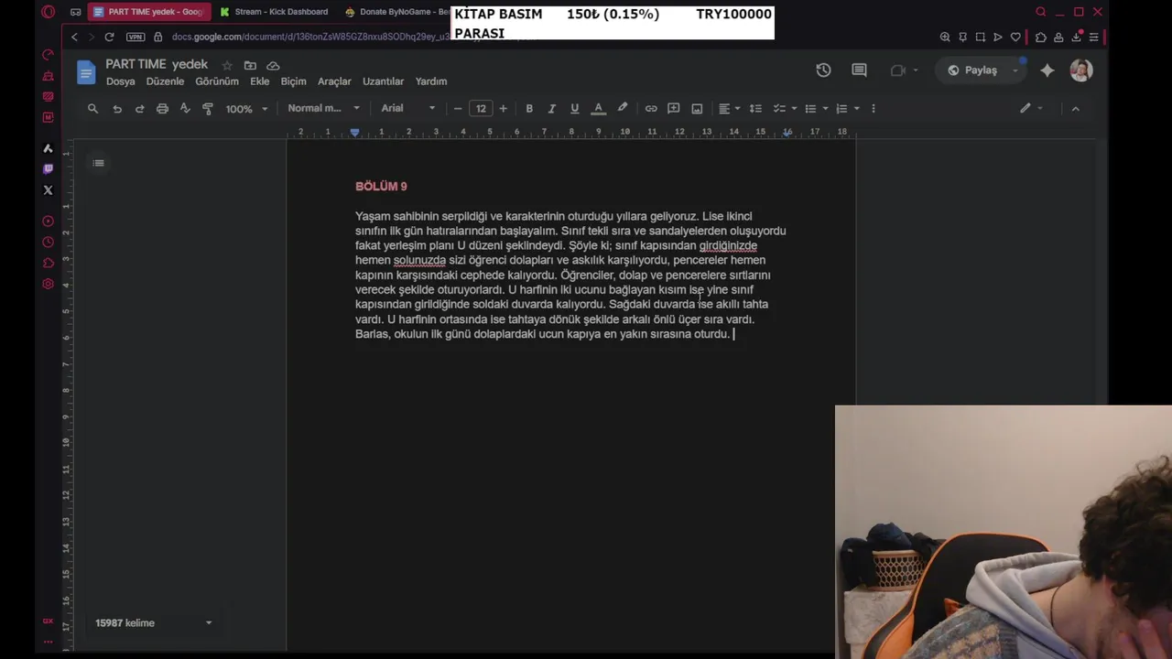This screenshot has height=659, width=1172.
Task: Open Twitch in Opera sidebar
Action: click(x=48, y=169)
